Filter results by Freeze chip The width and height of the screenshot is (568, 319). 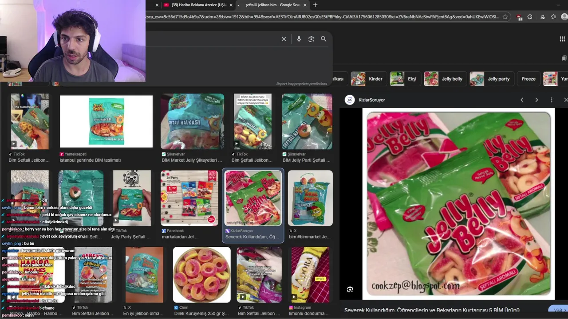(529, 79)
